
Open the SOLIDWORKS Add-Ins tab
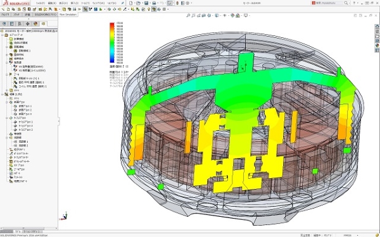click(x=45, y=15)
